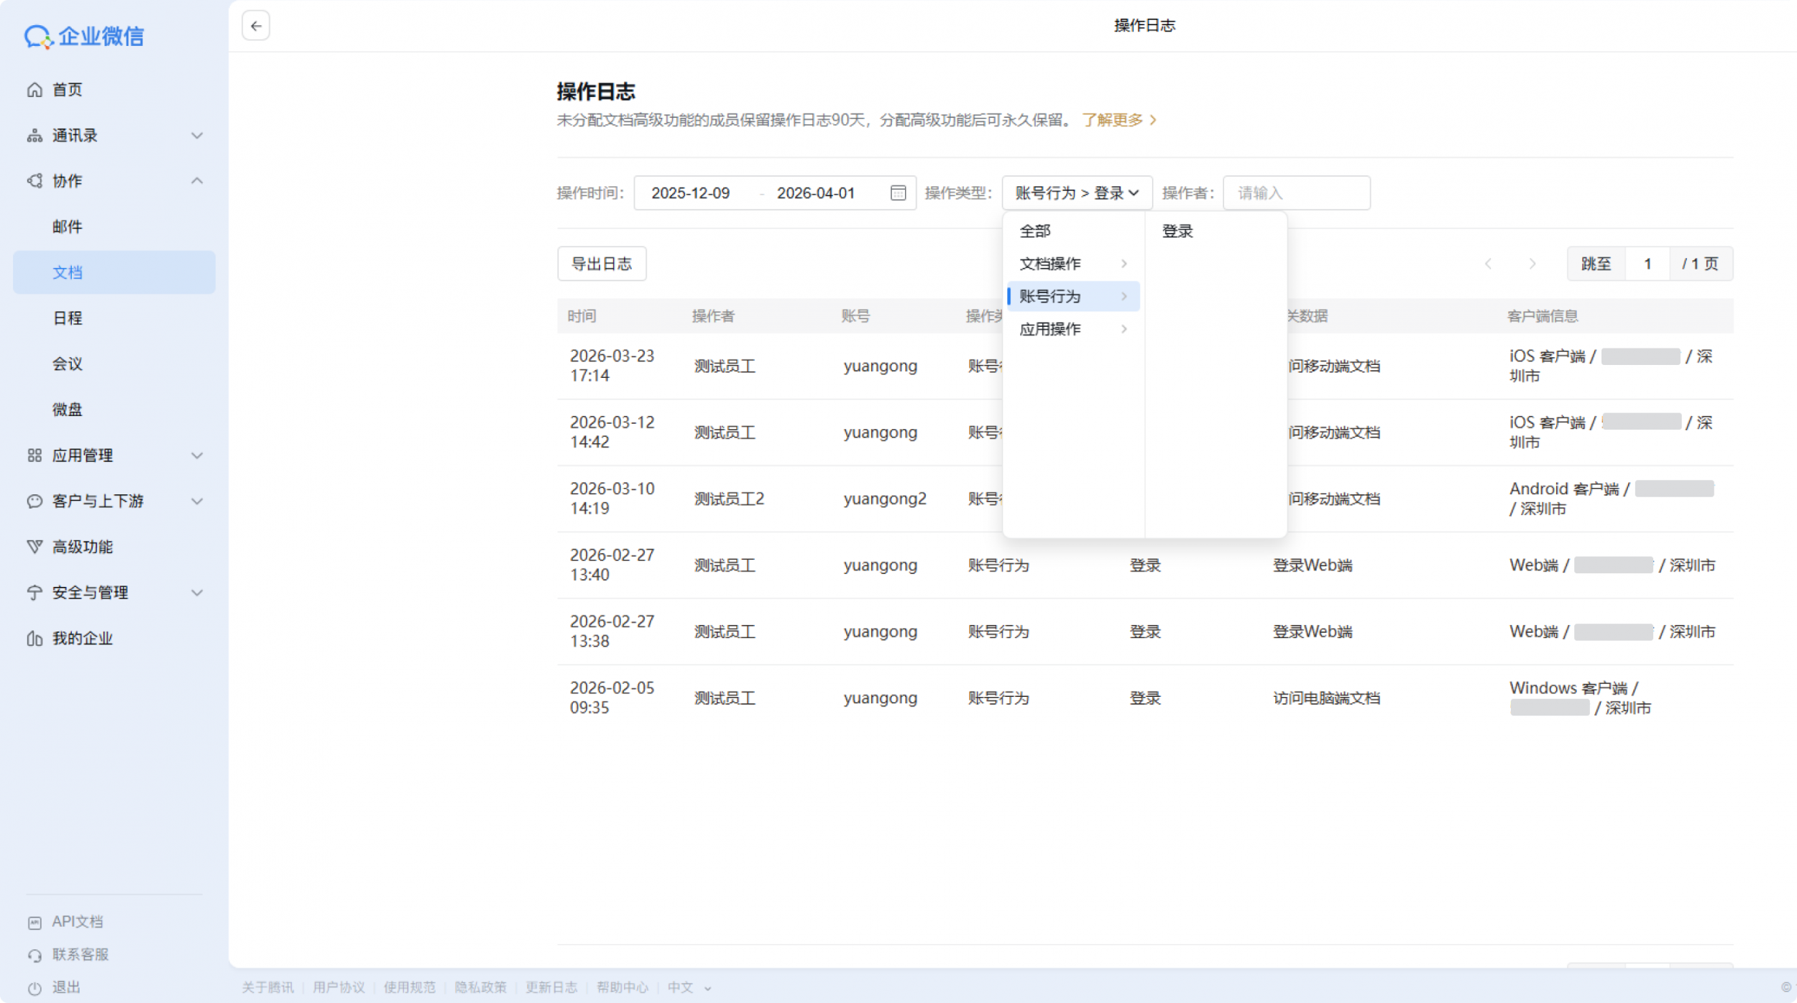Screen dimensions: 1797x1003
Task: Click the 首页 home icon
Action: tap(35, 90)
